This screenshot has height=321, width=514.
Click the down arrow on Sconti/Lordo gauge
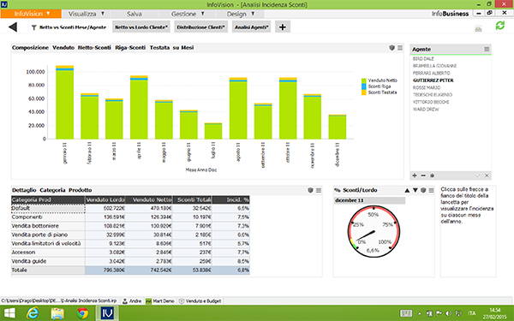tap(415, 190)
